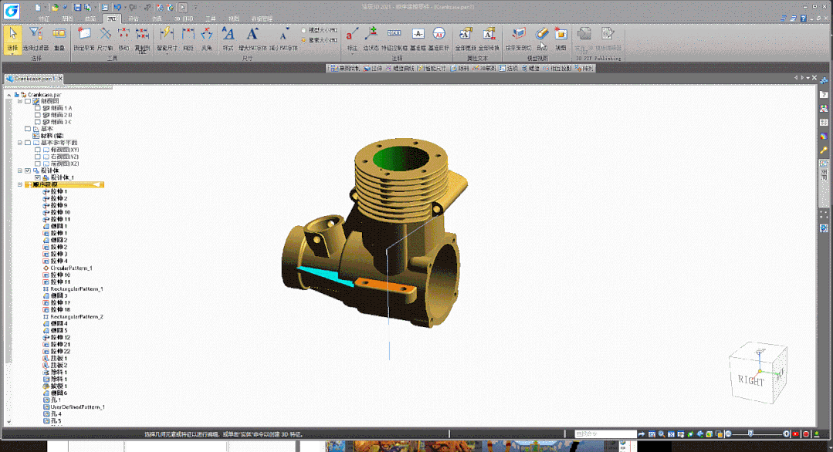Open the Help question mark icon

[803, 18]
